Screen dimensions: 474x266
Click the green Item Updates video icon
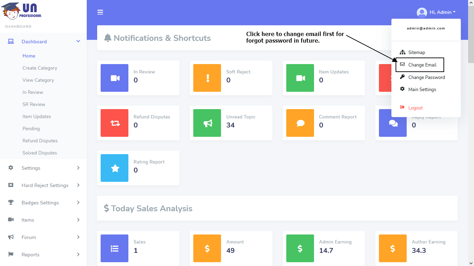(300, 78)
